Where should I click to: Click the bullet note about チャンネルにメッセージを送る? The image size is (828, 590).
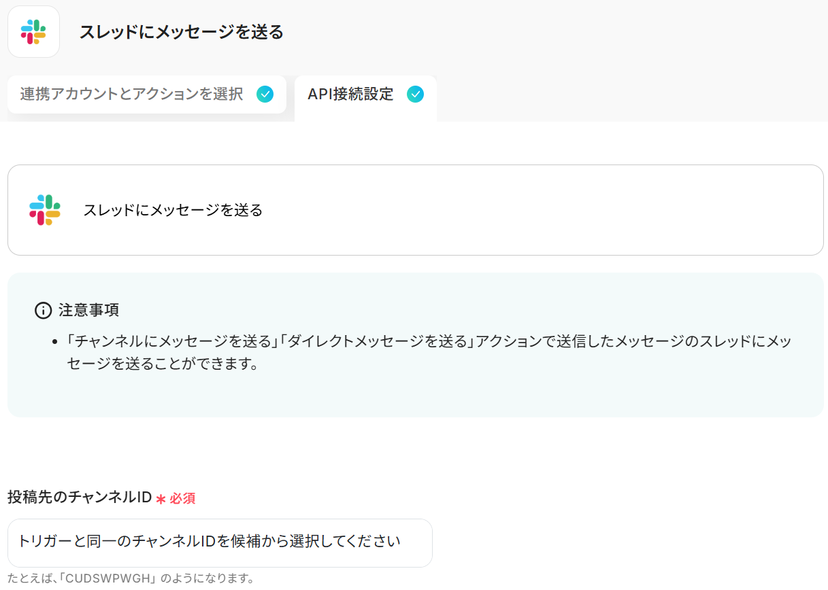(429, 352)
